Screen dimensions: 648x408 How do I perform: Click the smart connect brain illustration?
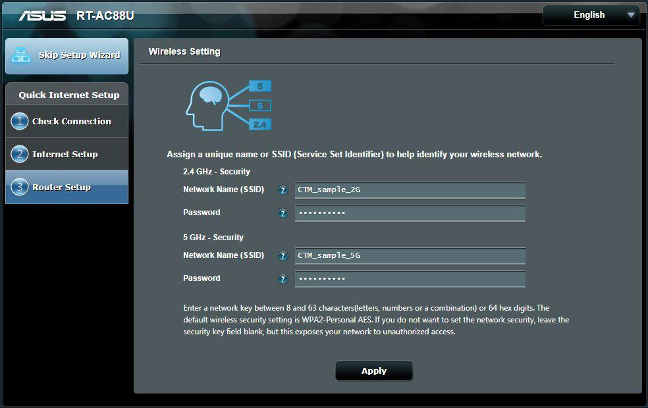coord(229,106)
